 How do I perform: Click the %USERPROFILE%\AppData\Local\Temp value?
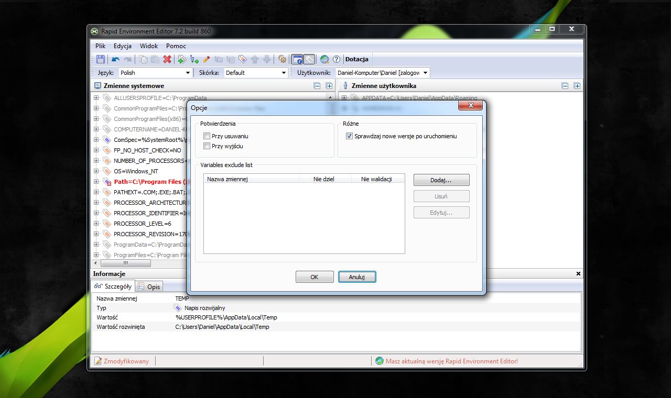[x=226, y=317]
